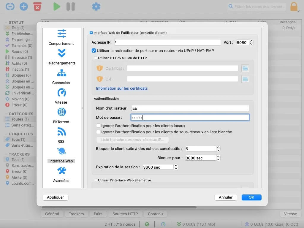Viewport: 304px width, 228px height.
Task: Click the add torrent link icon in toolbar
Action: click(x=10, y=7)
